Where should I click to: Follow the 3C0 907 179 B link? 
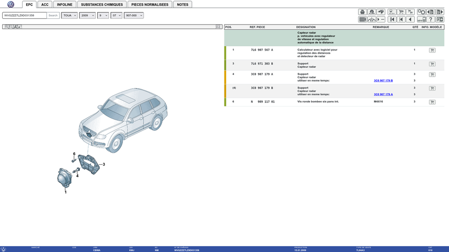point(383,80)
